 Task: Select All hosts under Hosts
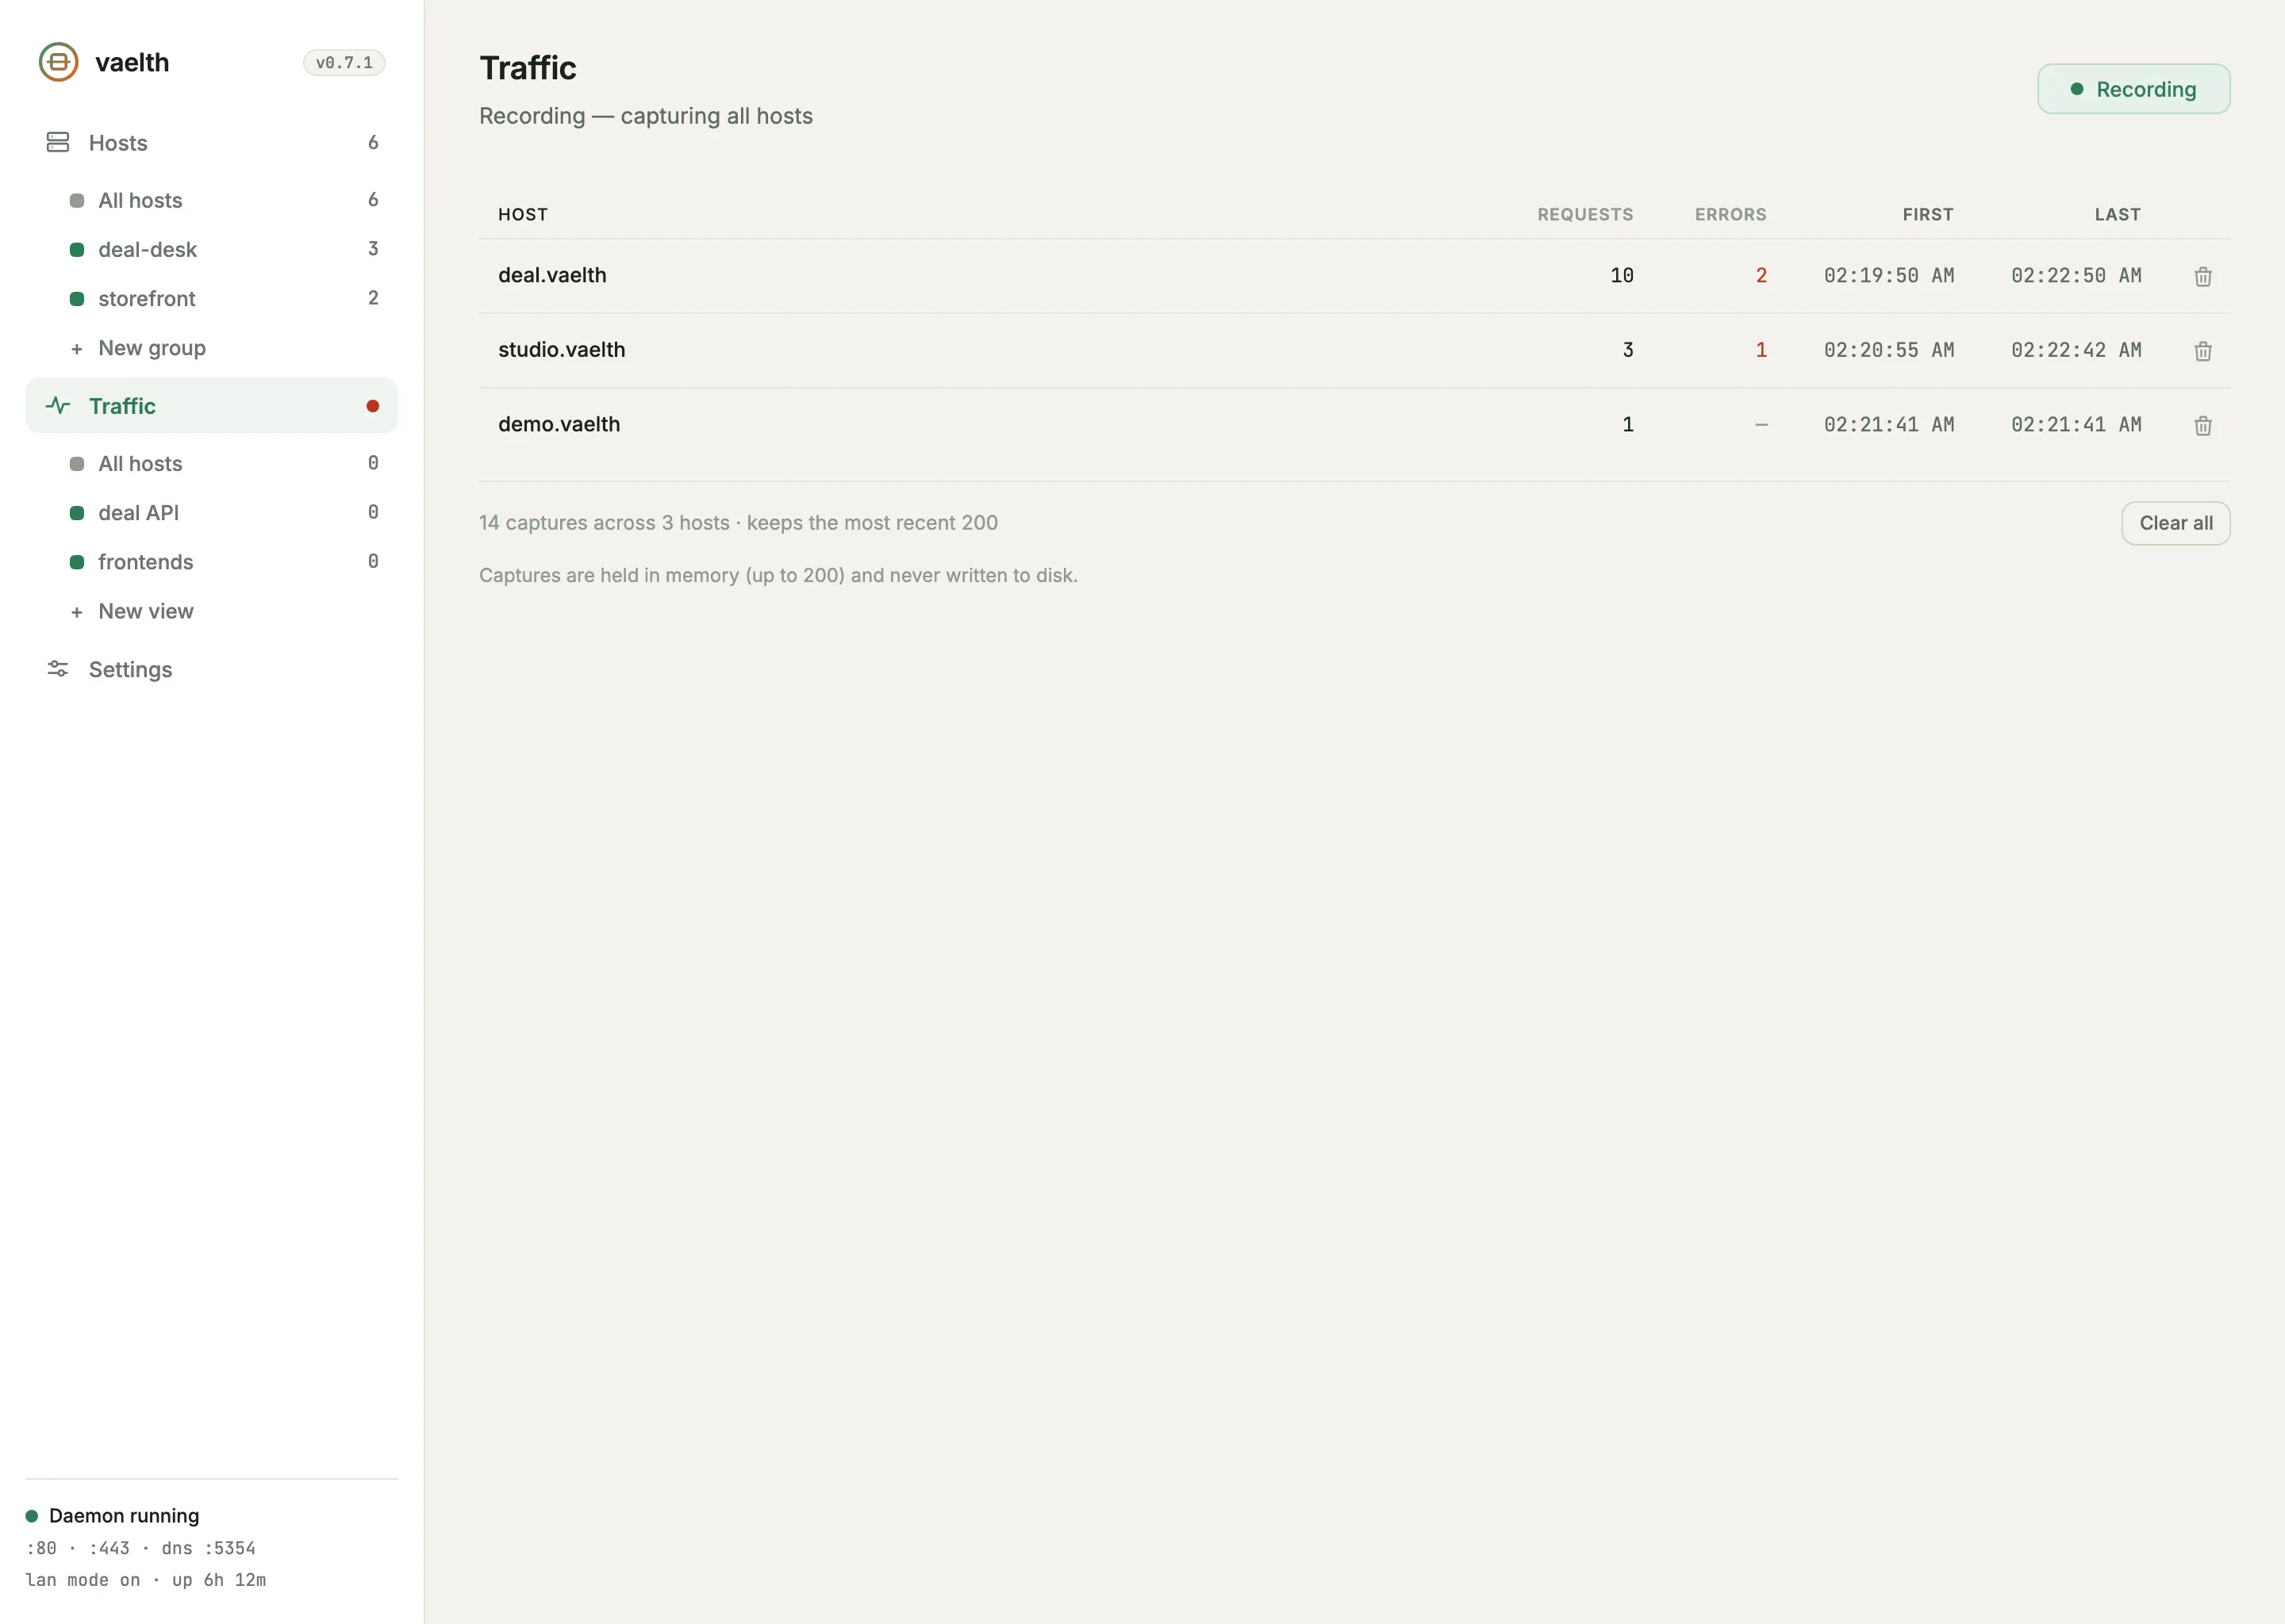(x=223, y=200)
